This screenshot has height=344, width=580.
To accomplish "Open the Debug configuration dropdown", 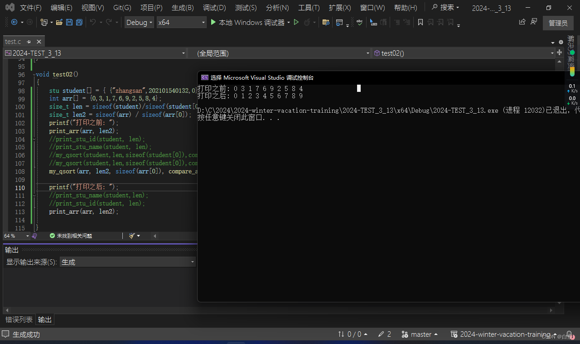I will click(x=139, y=22).
